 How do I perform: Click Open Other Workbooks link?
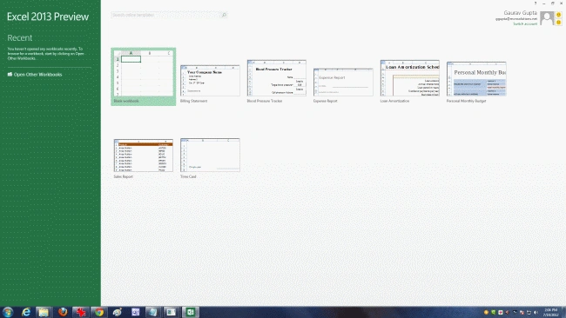(x=38, y=75)
